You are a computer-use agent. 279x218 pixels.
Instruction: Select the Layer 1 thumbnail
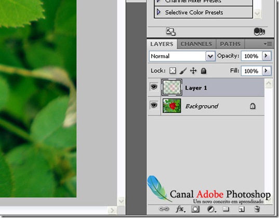[x=172, y=87]
